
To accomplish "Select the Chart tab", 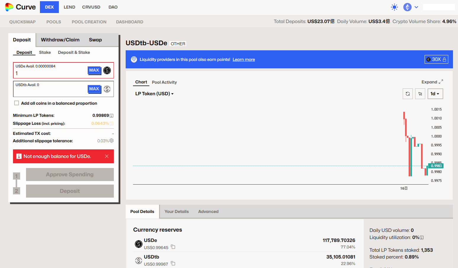I will click(141, 82).
